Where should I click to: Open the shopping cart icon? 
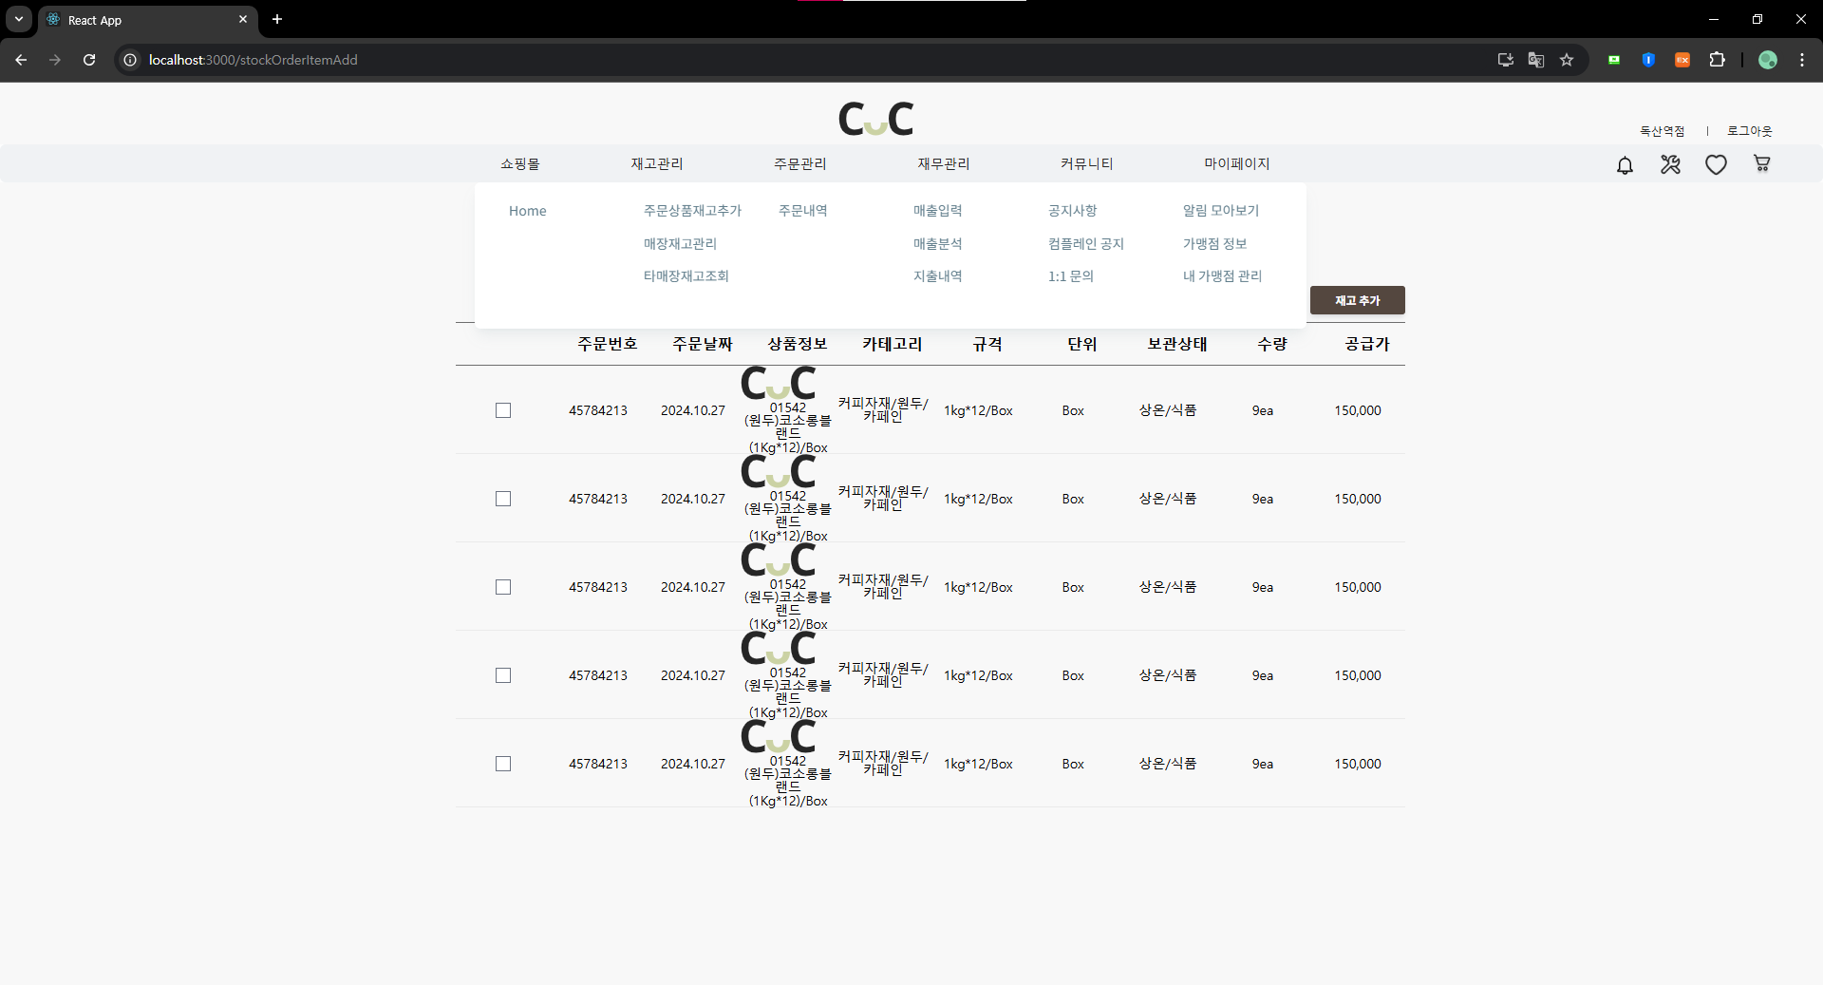[x=1761, y=164]
